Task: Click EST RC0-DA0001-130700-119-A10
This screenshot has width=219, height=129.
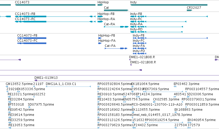Action: [157, 105]
